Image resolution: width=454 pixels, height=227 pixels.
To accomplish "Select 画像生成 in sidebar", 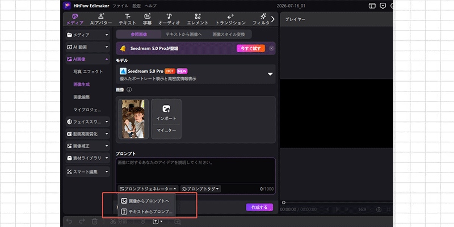I will click(x=82, y=85).
